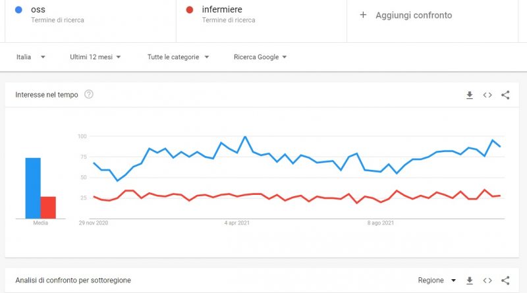The image size is (527, 293).
Task: Click the red Media average bar
Action: point(48,207)
